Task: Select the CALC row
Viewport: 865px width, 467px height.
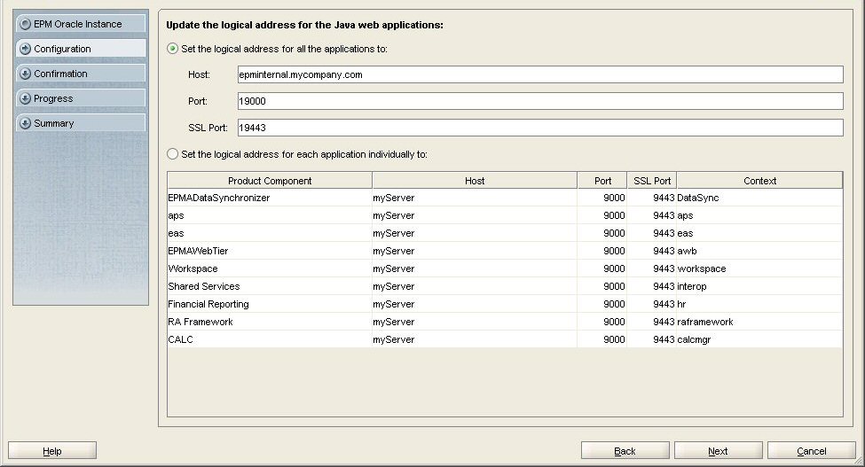Action: pyautogui.click(x=505, y=339)
